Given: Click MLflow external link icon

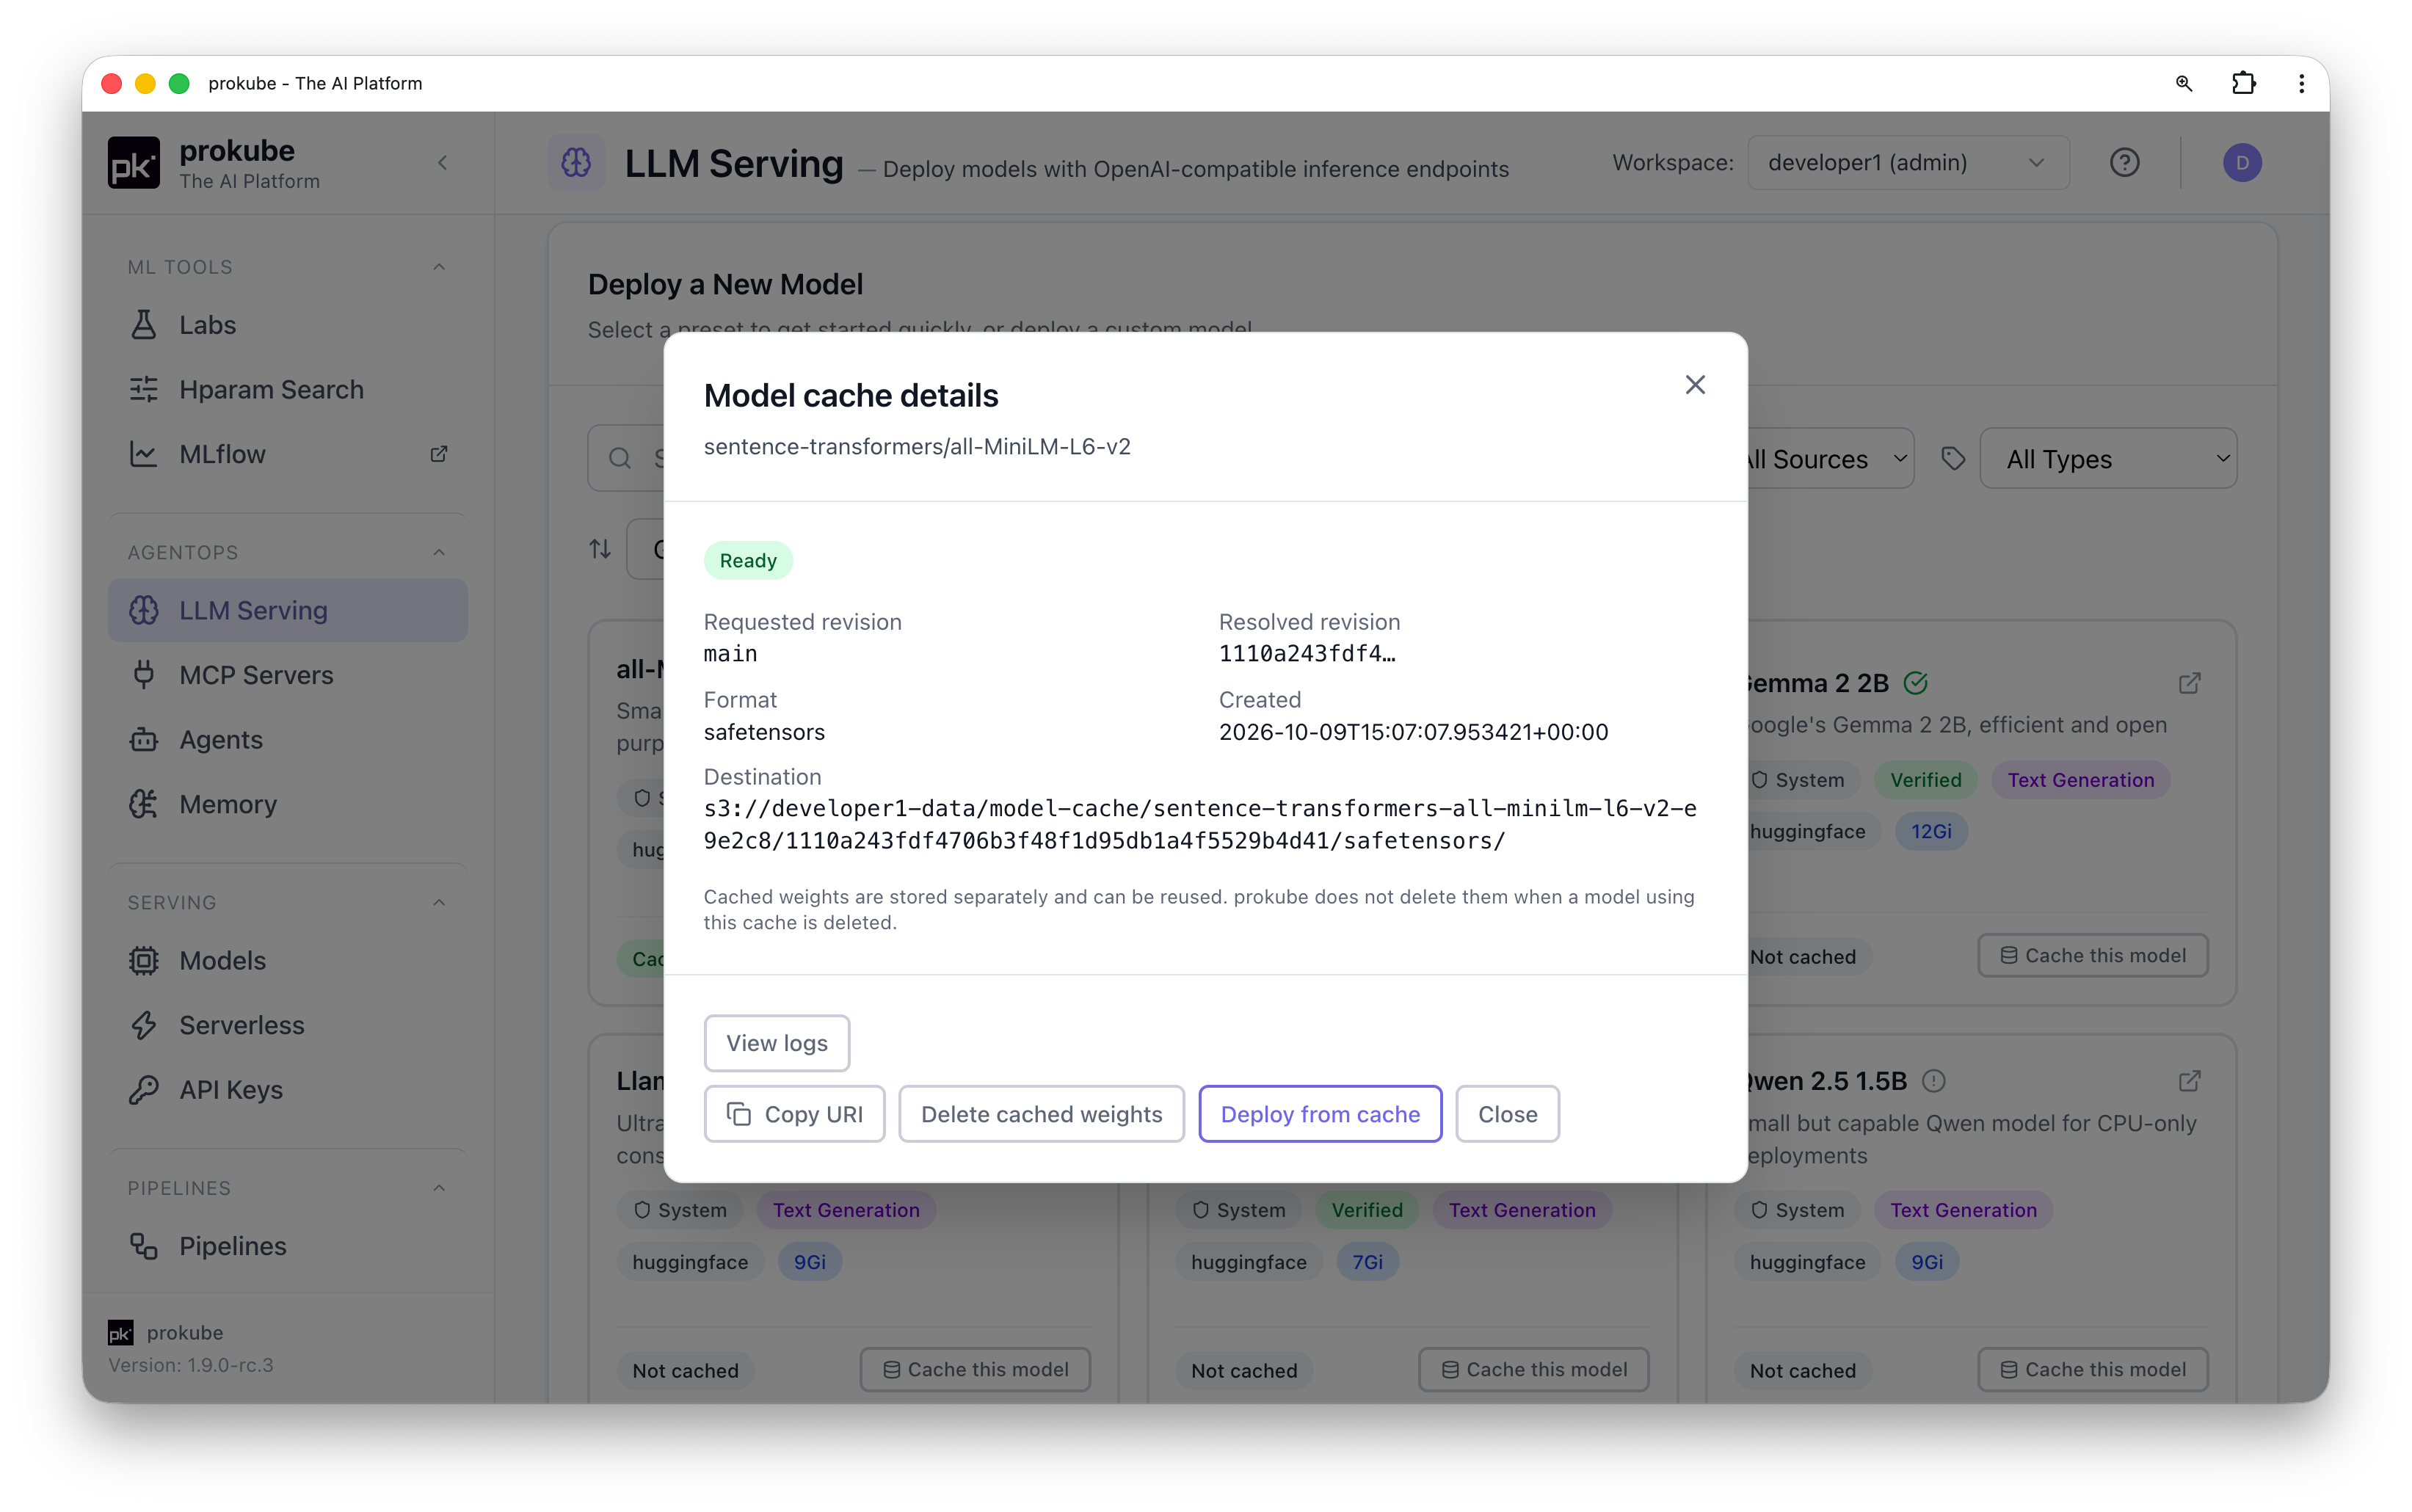Looking at the screenshot, I should tap(438, 454).
